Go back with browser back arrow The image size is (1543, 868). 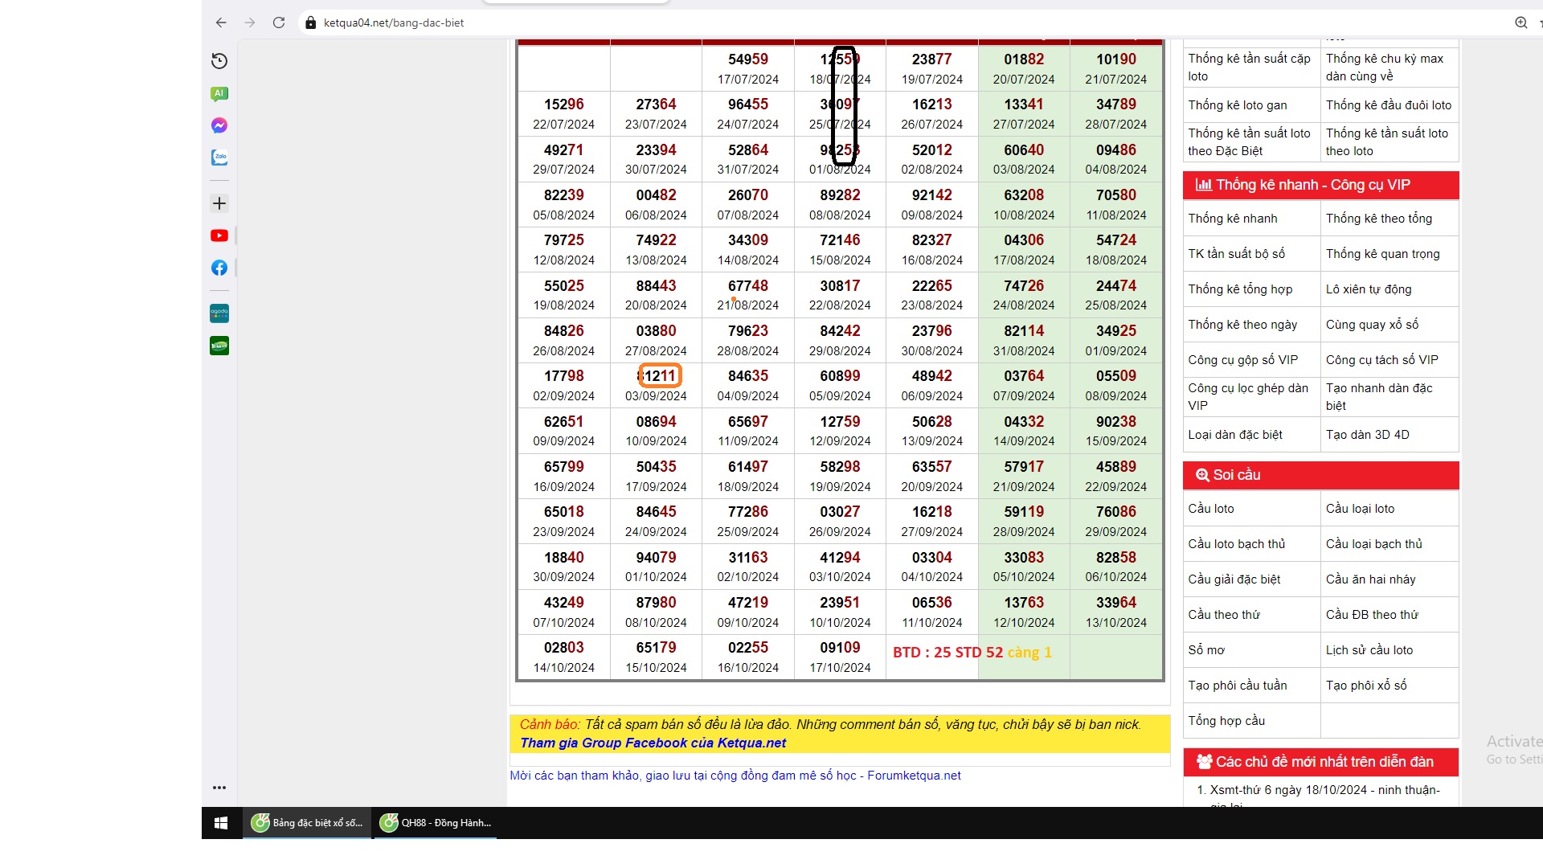221,23
